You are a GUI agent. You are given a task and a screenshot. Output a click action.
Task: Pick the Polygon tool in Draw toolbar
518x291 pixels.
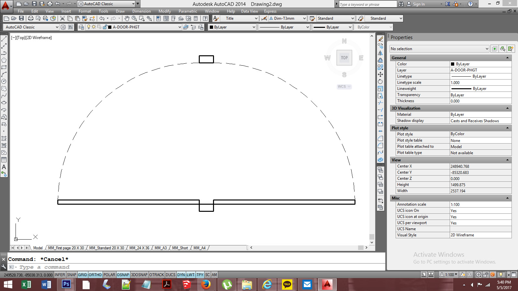(x=4, y=60)
